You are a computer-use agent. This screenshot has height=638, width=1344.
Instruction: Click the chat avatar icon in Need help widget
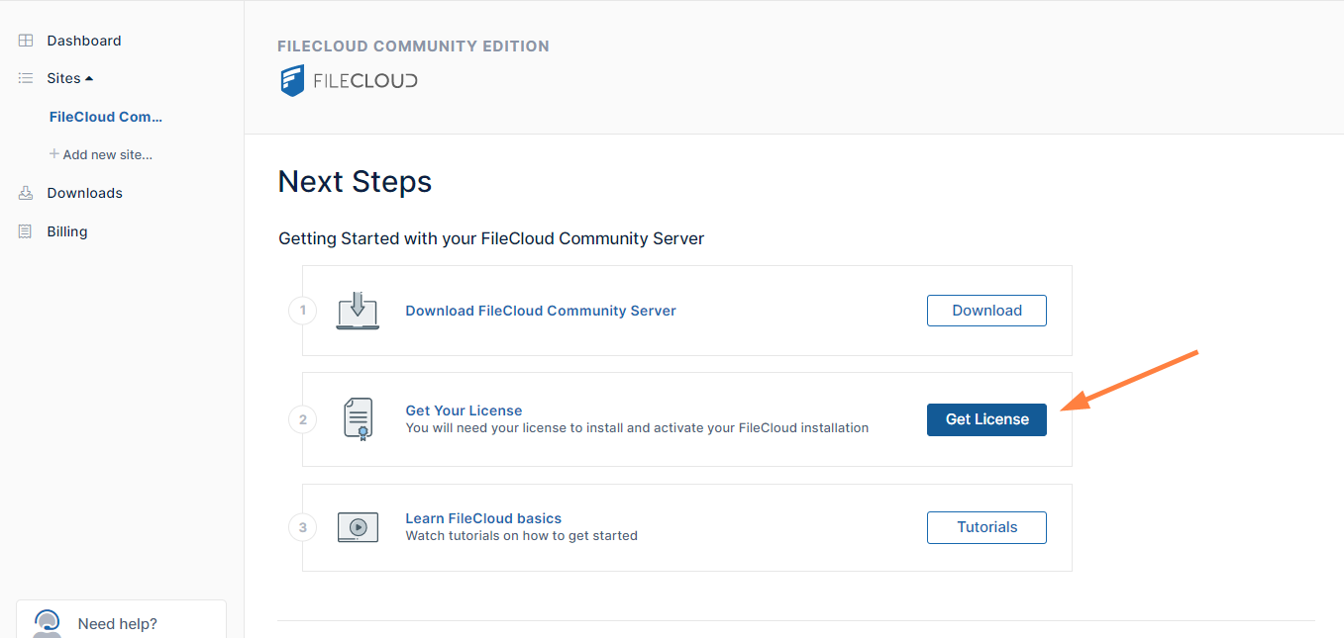(47, 623)
